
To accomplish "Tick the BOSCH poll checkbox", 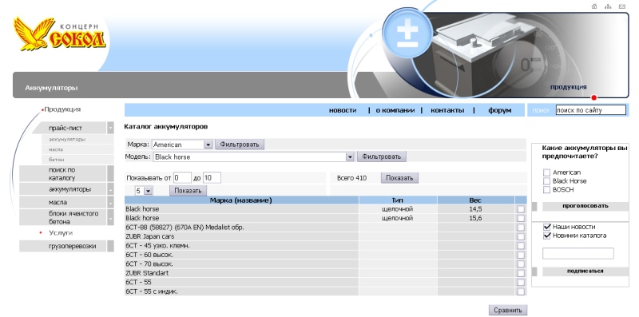I will (547, 190).
